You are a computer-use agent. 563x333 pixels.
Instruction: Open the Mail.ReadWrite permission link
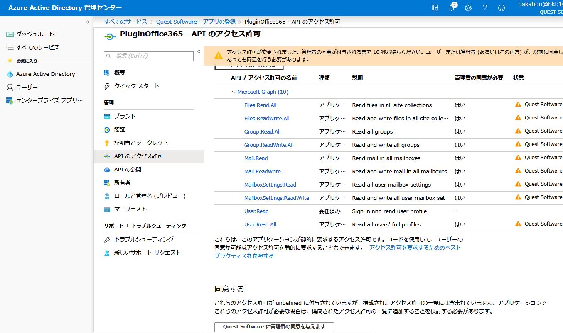coord(263,172)
